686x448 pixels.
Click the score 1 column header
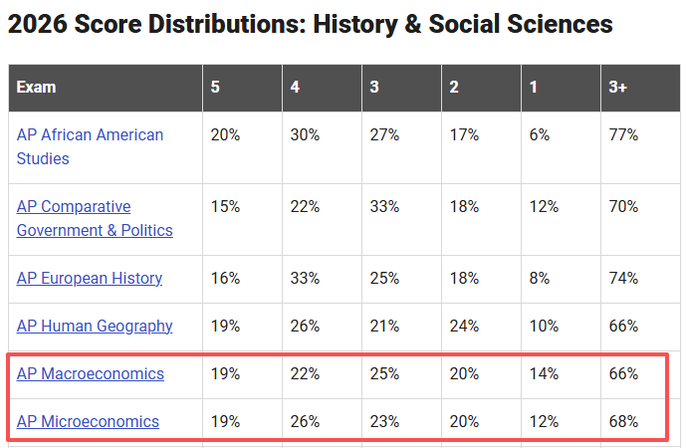pos(561,88)
